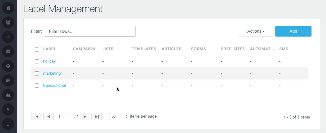This screenshot has width=326, height=133.
Task: Click the lightning bolt Automation icon
Action: [8, 109]
